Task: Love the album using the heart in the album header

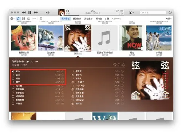Action: tap(115, 65)
